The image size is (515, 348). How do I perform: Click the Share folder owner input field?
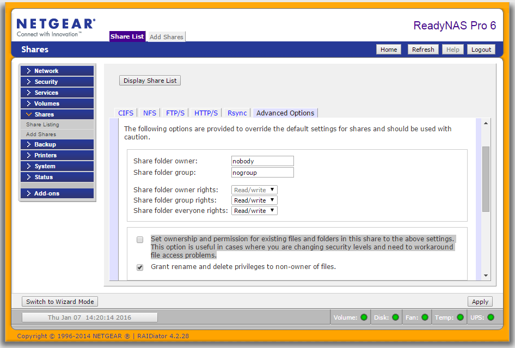click(x=262, y=161)
